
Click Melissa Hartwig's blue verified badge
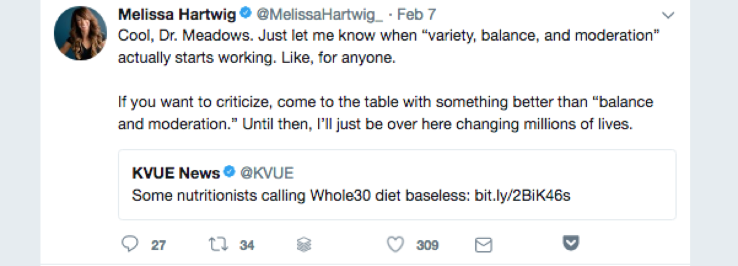246,13
